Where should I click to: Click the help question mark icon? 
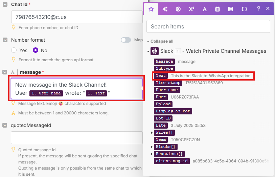258,9
